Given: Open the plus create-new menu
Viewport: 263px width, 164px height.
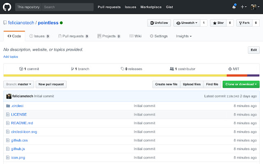Looking at the screenshot, I should point(244,7).
